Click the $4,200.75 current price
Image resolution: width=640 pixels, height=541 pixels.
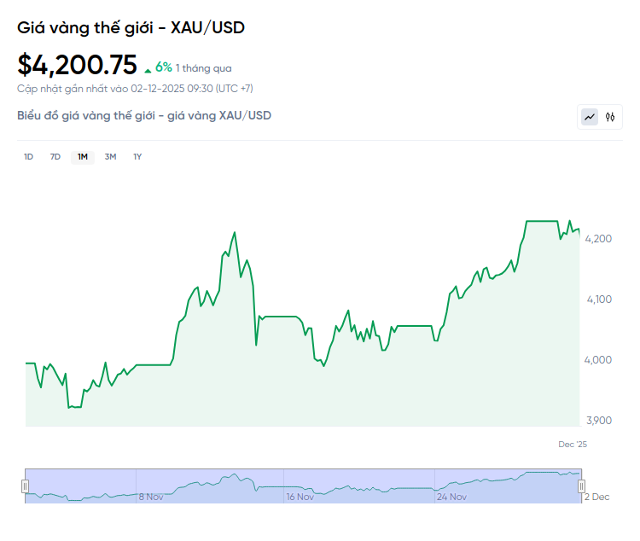click(x=77, y=65)
